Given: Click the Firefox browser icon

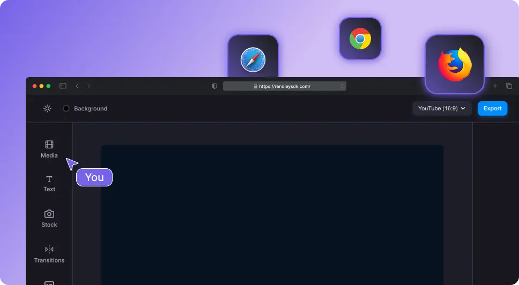Looking at the screenshot, I should click(x=454, y=64).
